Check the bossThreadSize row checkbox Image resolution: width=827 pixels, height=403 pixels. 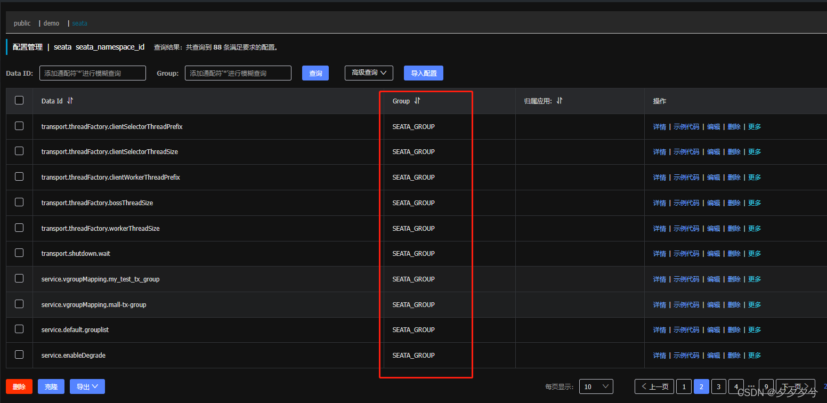pos(19,202)
